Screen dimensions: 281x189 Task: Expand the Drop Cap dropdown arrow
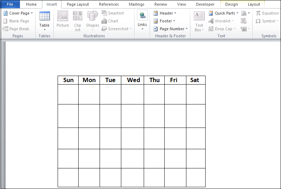(x=234, y=29)
